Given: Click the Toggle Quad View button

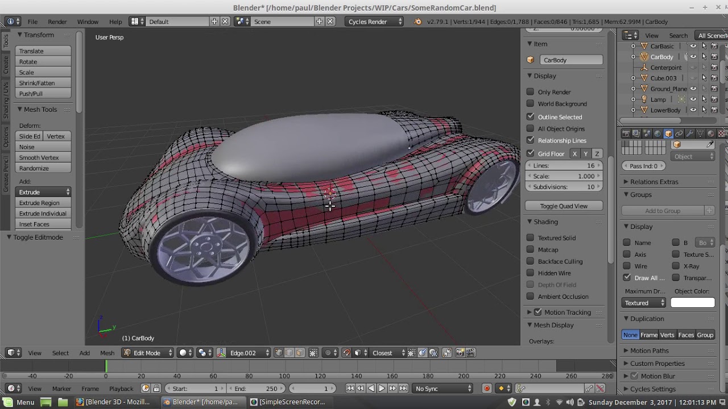Looking at the screenshot, I should [x=564, y=206].
